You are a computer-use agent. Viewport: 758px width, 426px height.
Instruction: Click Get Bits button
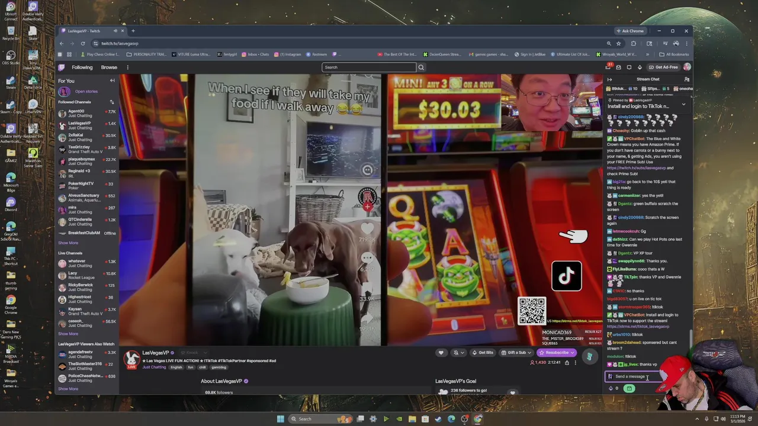(483, 353)
